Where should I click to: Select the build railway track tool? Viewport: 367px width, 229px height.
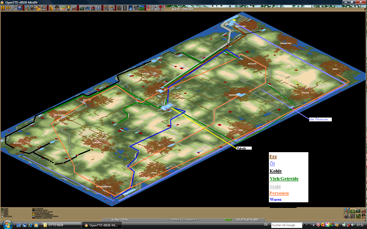coord(119,8)
